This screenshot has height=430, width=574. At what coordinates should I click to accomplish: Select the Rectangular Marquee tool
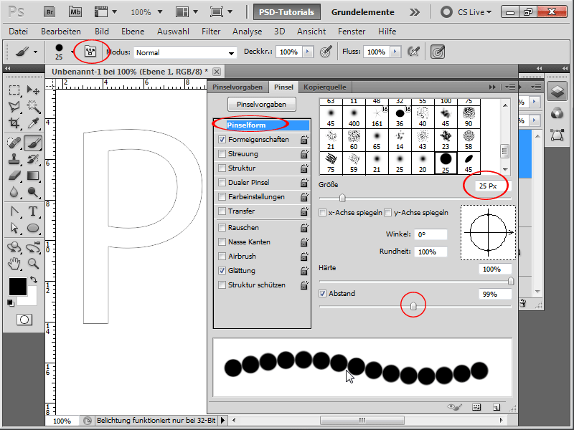14,90
